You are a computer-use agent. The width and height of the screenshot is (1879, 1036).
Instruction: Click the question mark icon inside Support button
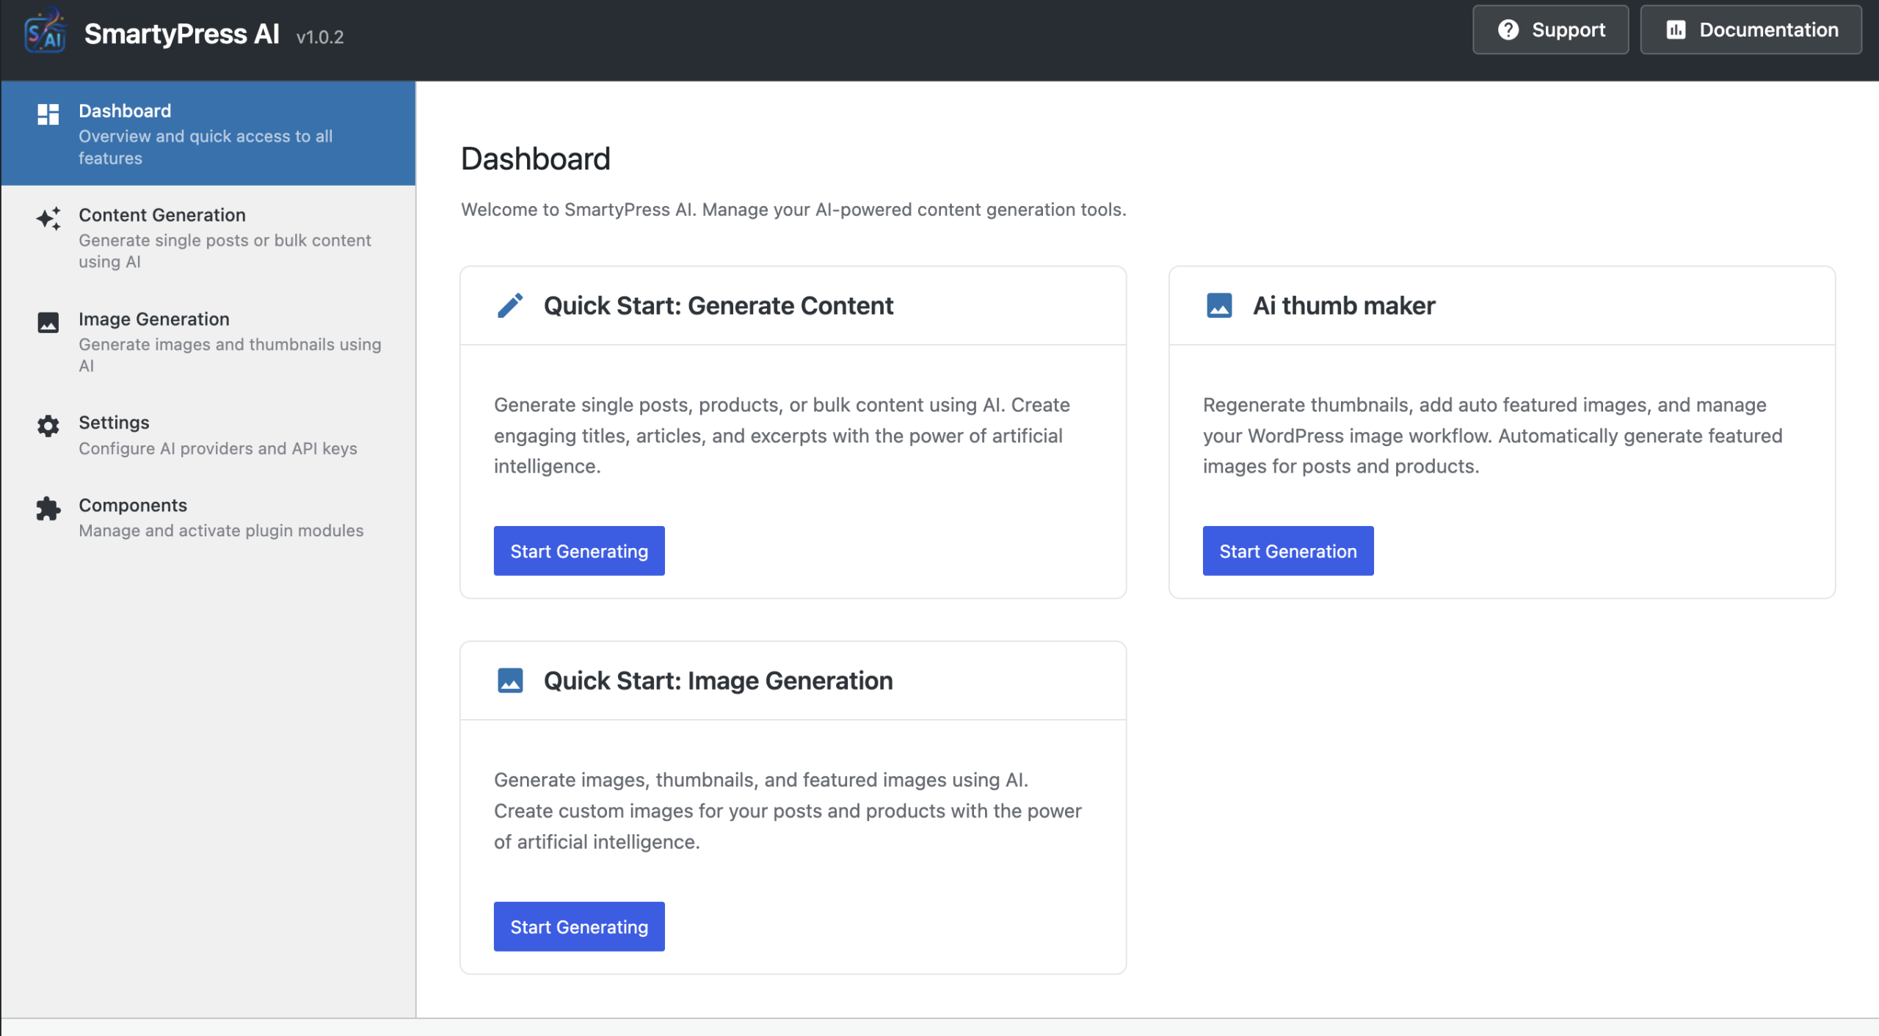(1508, 29)
